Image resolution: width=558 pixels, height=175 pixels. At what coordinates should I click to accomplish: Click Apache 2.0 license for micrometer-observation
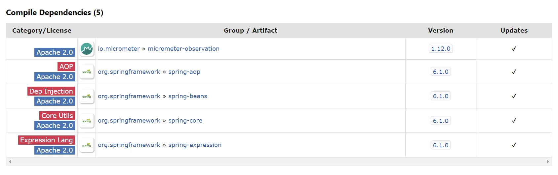point(55,52)
